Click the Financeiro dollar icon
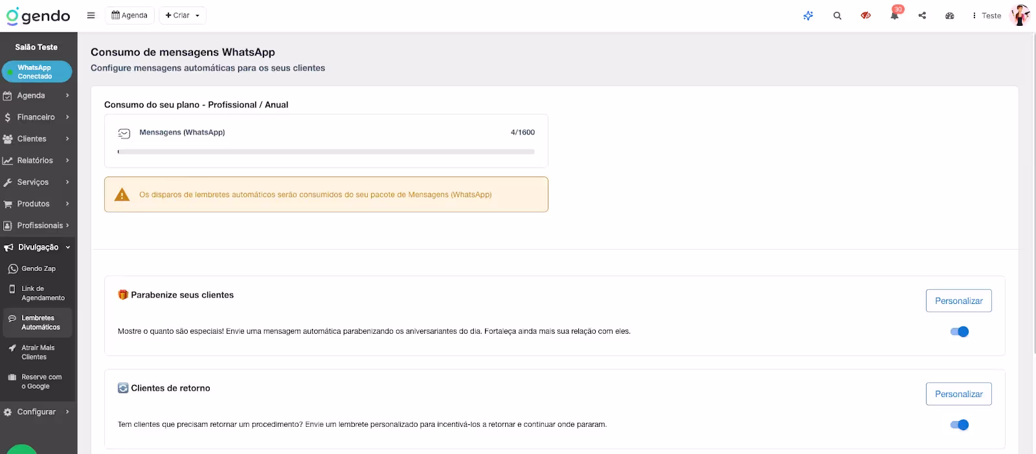Screen dimensions: 1036x454 point(8,117)
